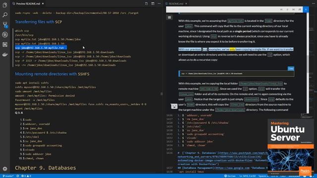Click the Show Source icon in preview toolbar
This screenshot has height=178, width=317.
point(147,3)
